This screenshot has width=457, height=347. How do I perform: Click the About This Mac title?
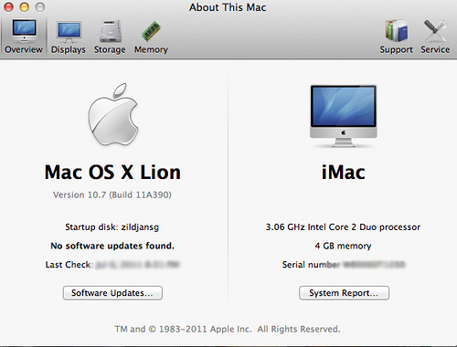(x=228, y=7)
